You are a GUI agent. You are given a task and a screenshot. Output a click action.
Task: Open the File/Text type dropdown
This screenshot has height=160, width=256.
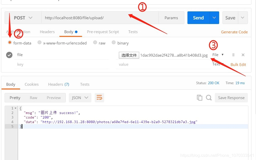218,55
